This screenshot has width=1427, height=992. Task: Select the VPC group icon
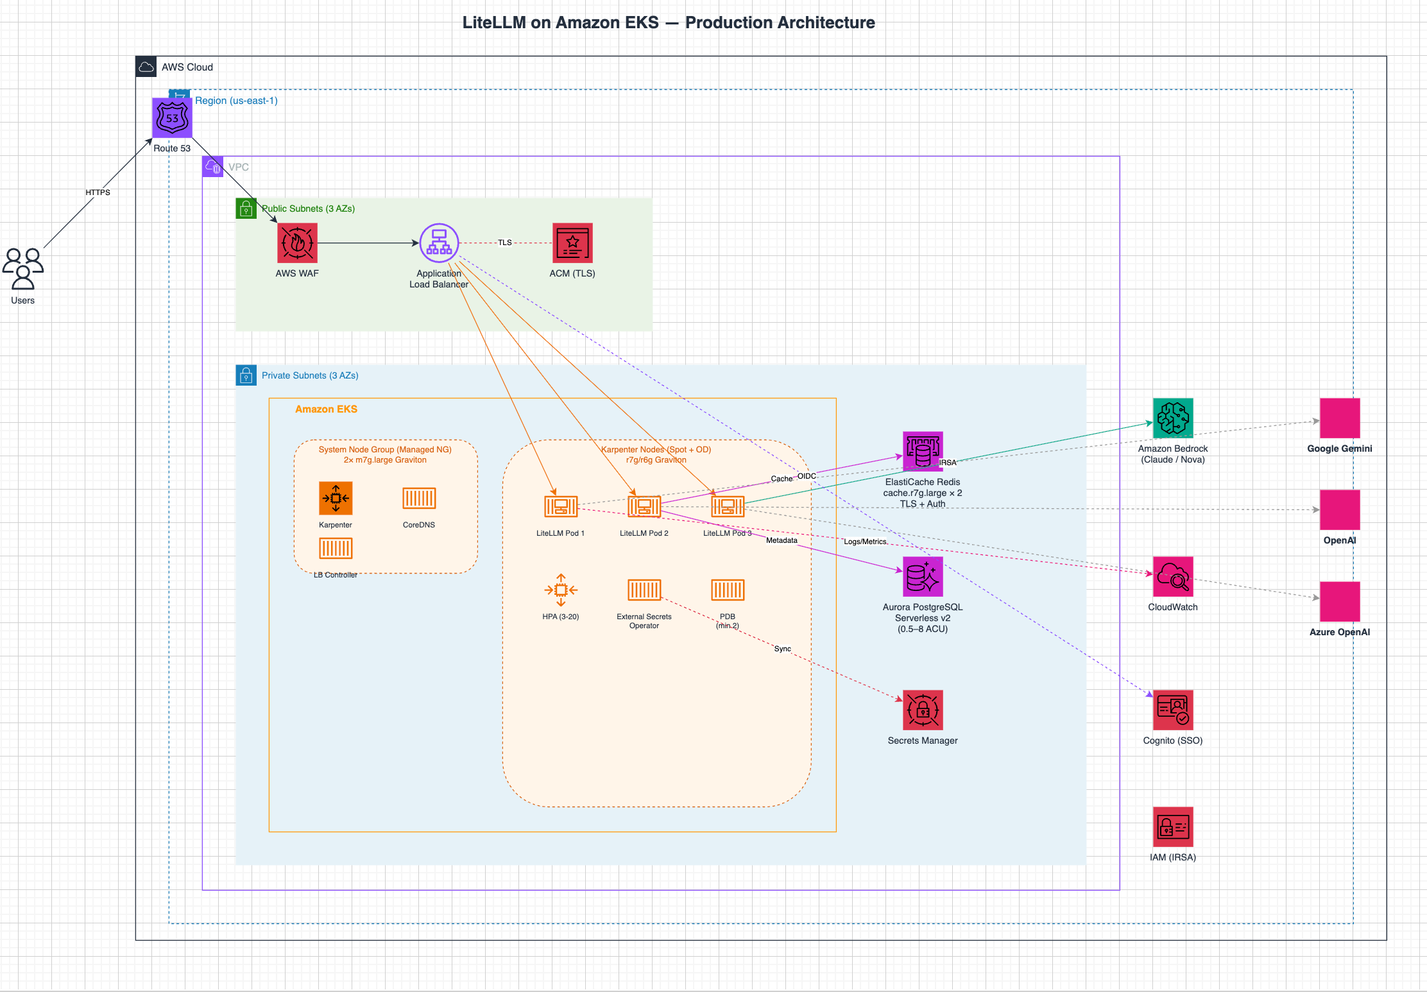213,167
